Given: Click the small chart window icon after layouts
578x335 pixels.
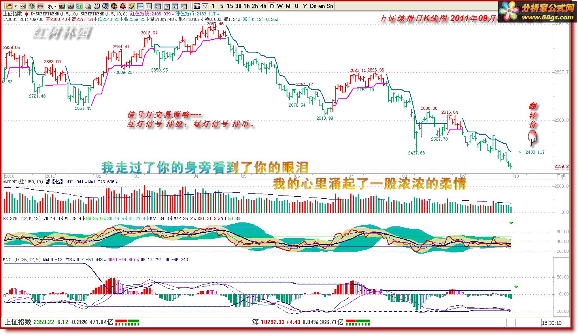Looking at the screenshot, I should click(157, 6).
